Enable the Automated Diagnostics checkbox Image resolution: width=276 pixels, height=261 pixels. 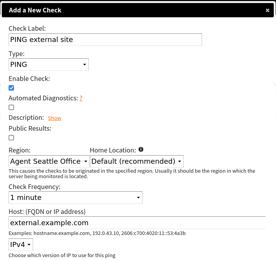tap(11, 107)
